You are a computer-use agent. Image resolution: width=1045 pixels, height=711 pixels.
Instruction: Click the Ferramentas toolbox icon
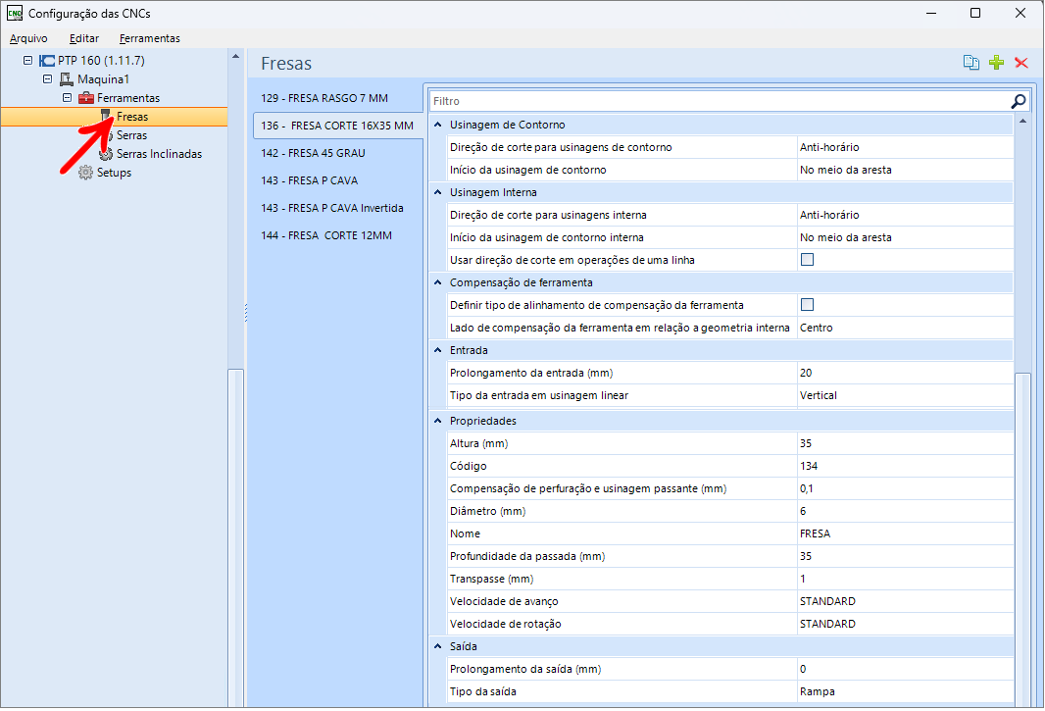tap(86, 98)
